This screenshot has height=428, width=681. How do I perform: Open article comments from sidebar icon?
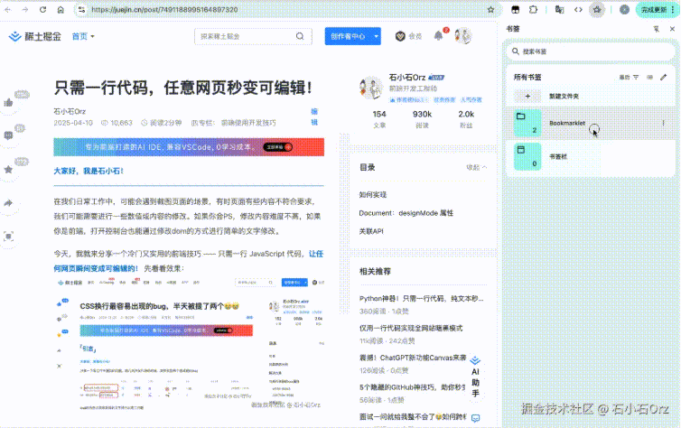coord(8,135)
